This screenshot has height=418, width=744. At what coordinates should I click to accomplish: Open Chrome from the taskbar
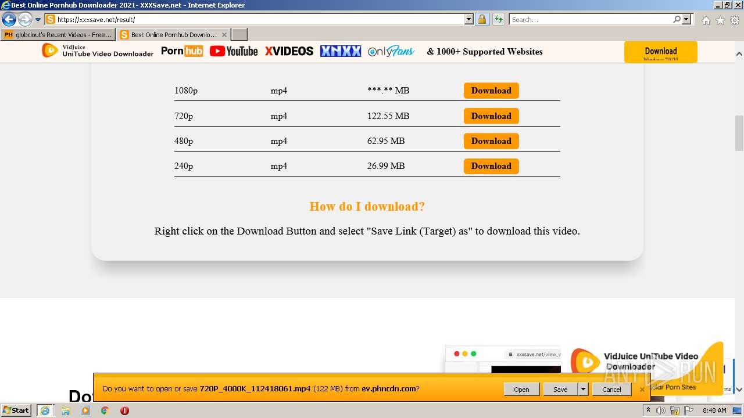[105, 410]
